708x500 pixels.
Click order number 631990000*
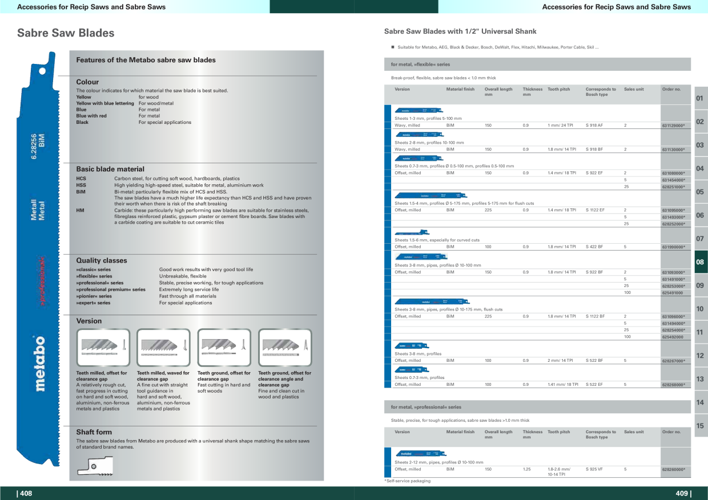(x=673, y=247)
